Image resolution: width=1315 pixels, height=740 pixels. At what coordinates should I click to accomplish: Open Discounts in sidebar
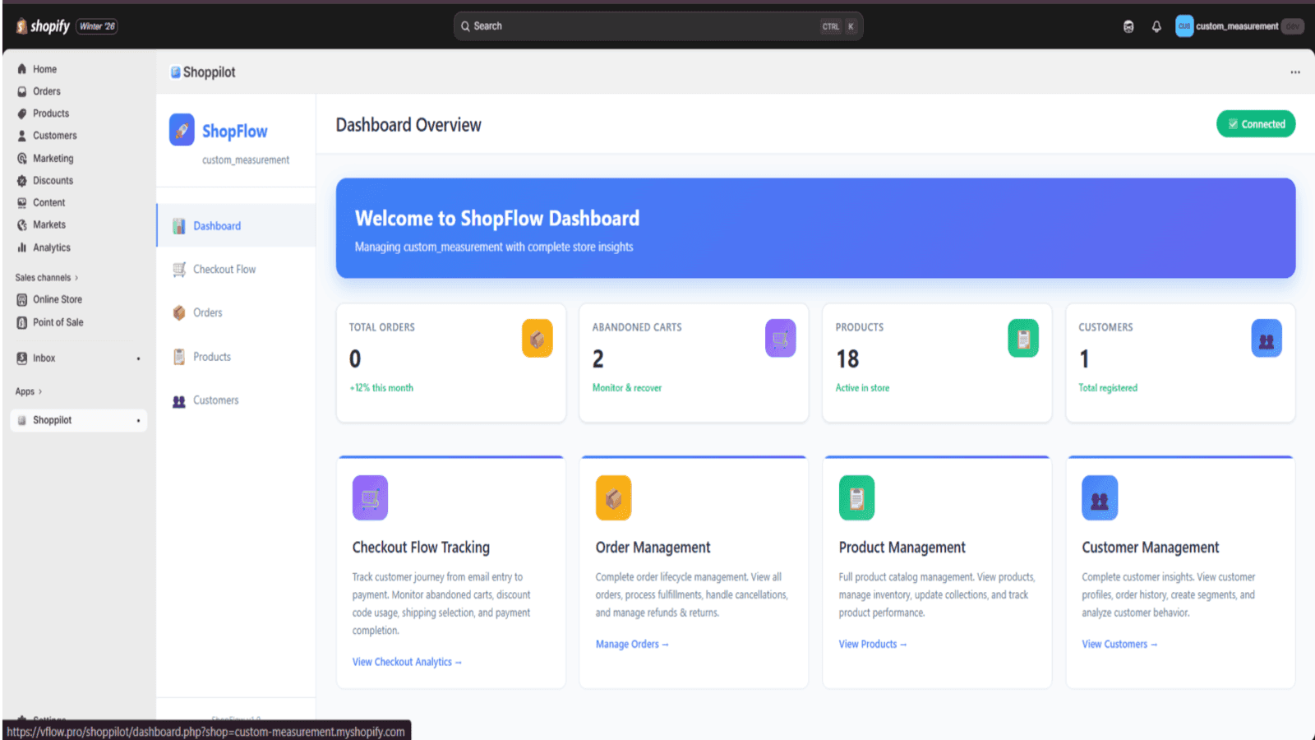(53, 180)
